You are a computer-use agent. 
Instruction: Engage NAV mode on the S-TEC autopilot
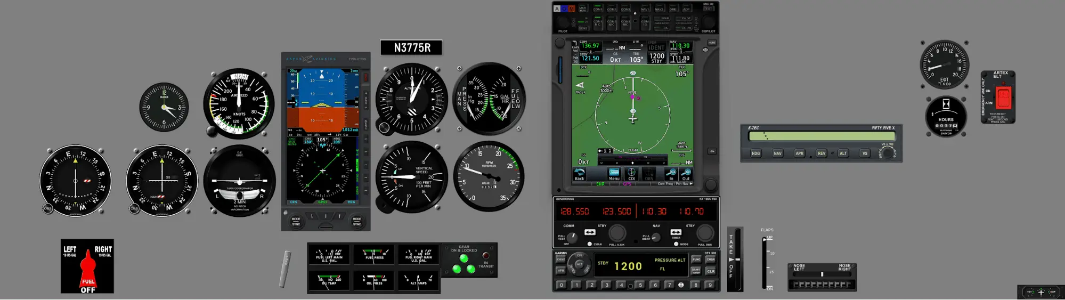pos(777,153)
